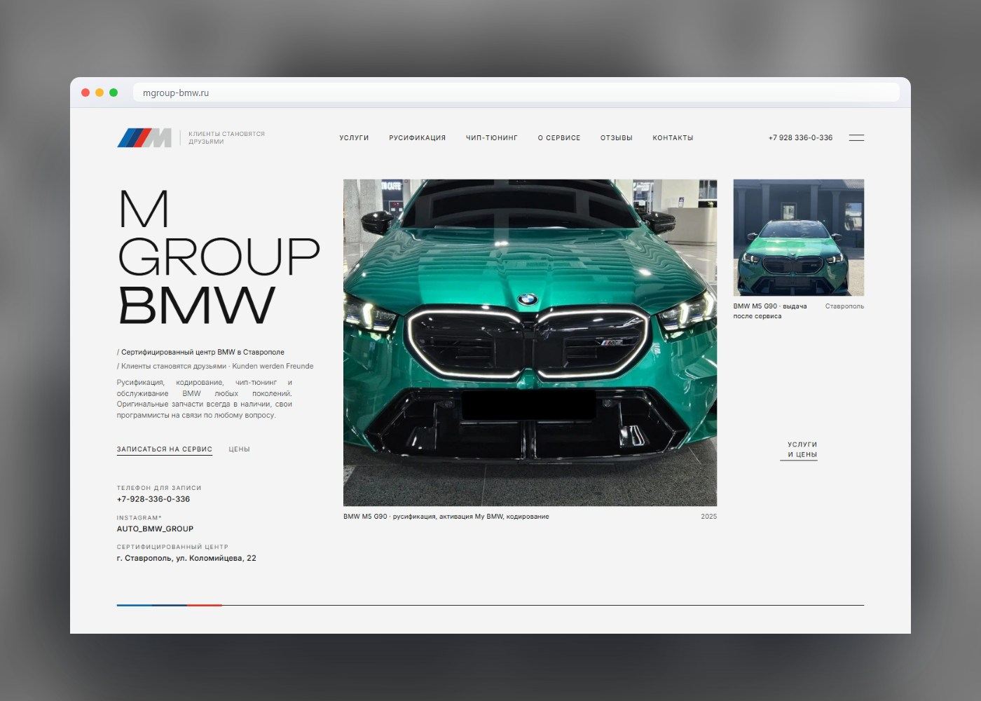Click ЗАПИСАТЬСЯ НА СЕРВИС link
The image size is (981, 701).
point(165,449)
